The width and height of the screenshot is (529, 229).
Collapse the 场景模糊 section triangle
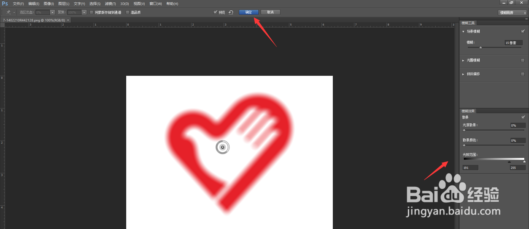(x=463, y=32)
